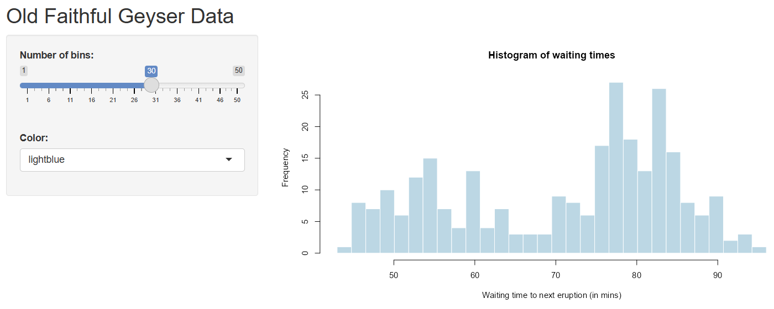The image size is (774, 309).
Task: Click the slider tick labeled 11
Action: 70,100
